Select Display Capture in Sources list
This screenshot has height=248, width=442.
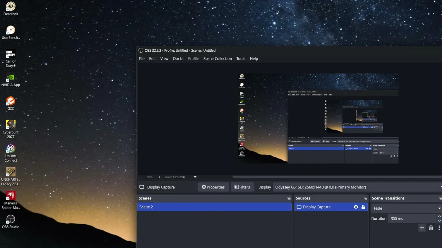(x=331, y=207)
